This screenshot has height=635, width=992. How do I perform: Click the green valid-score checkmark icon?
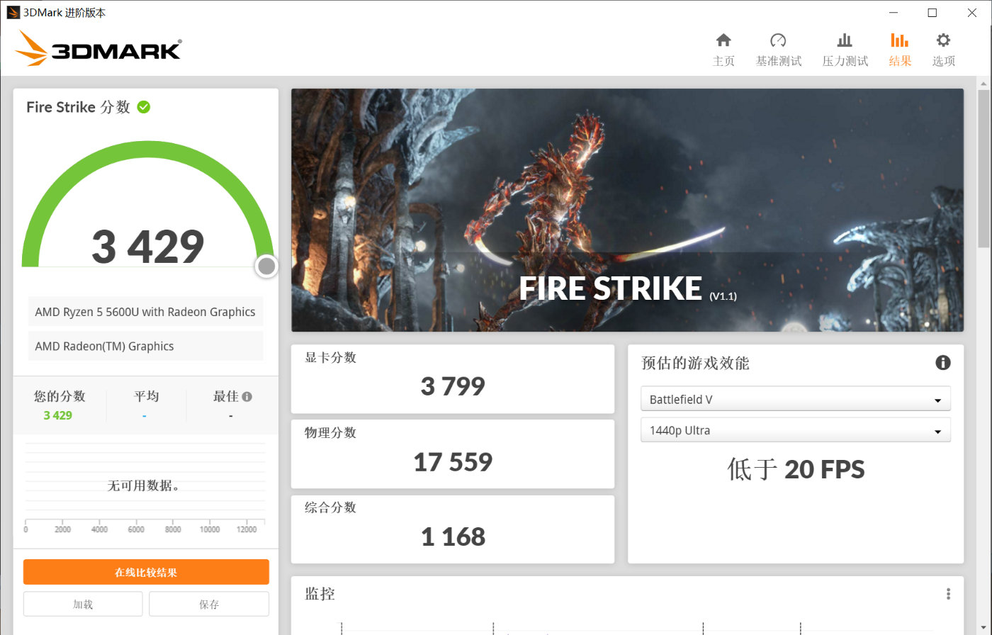click(144, 107)
